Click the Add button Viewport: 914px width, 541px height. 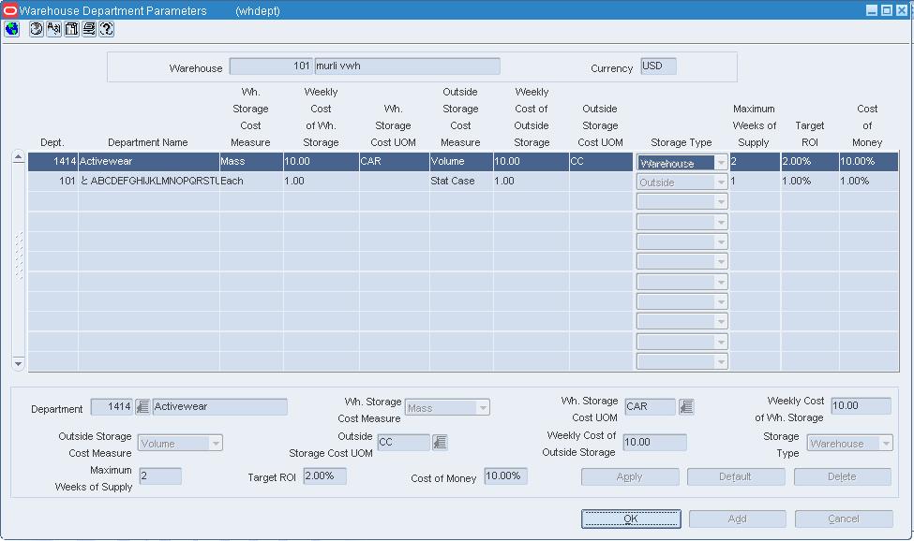click(737, 519)
